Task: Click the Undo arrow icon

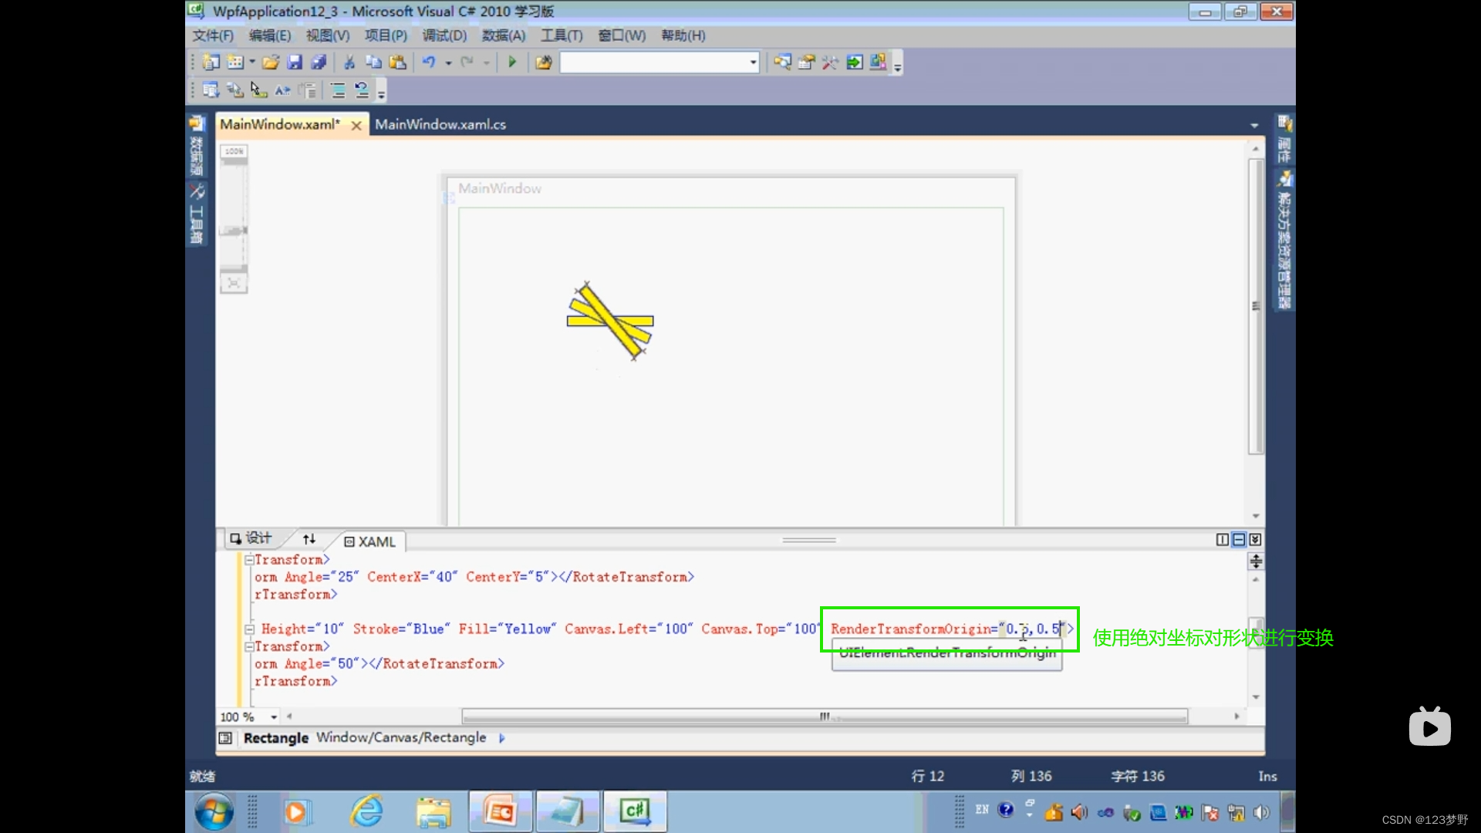Action: pyautogui.click(x=430, y=62)
